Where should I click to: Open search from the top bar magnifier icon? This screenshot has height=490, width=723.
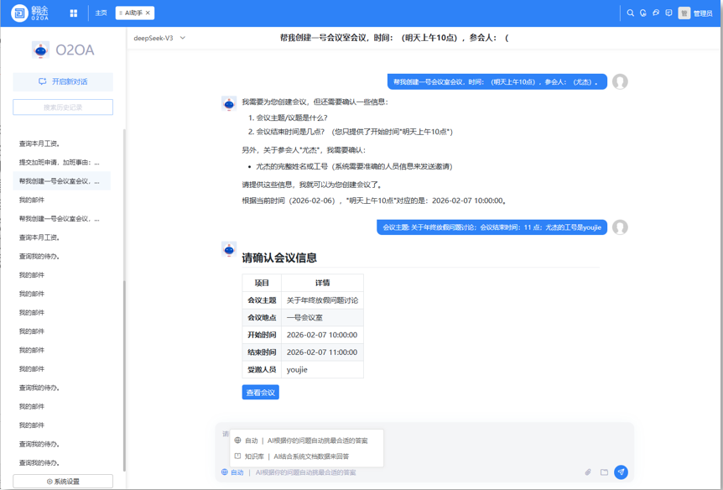[x=630, y=13]
